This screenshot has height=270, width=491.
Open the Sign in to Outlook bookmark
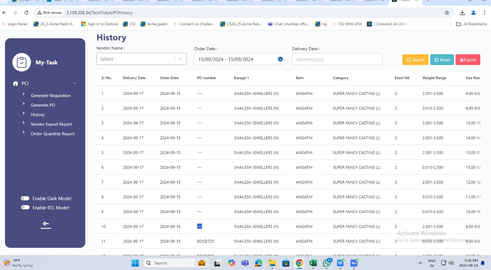pos(100,24)
